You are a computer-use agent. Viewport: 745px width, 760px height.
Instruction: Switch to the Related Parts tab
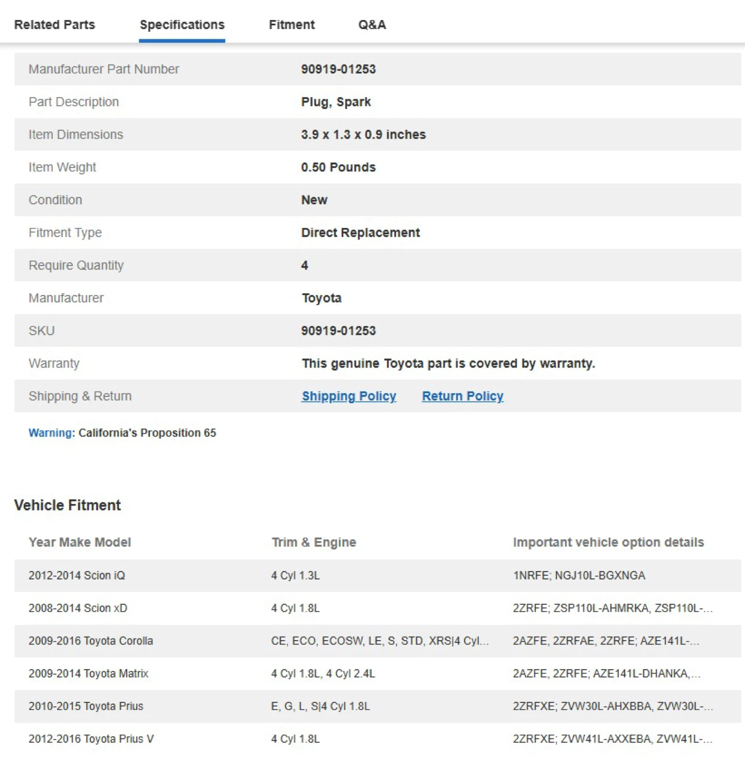click(x=54, y=25)
